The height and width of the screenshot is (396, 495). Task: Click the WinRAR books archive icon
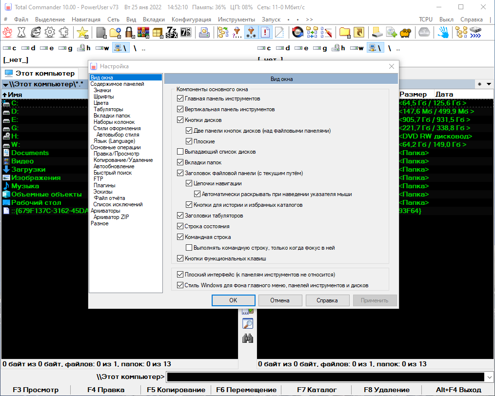click(143, 32)
